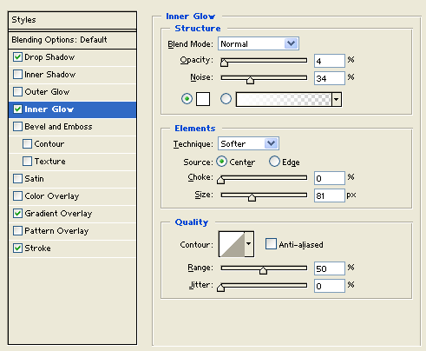The width and height of the screenshot is (426, 351).
Task: Enable the Anti-aliased checkbox
Action: [271, 244]
